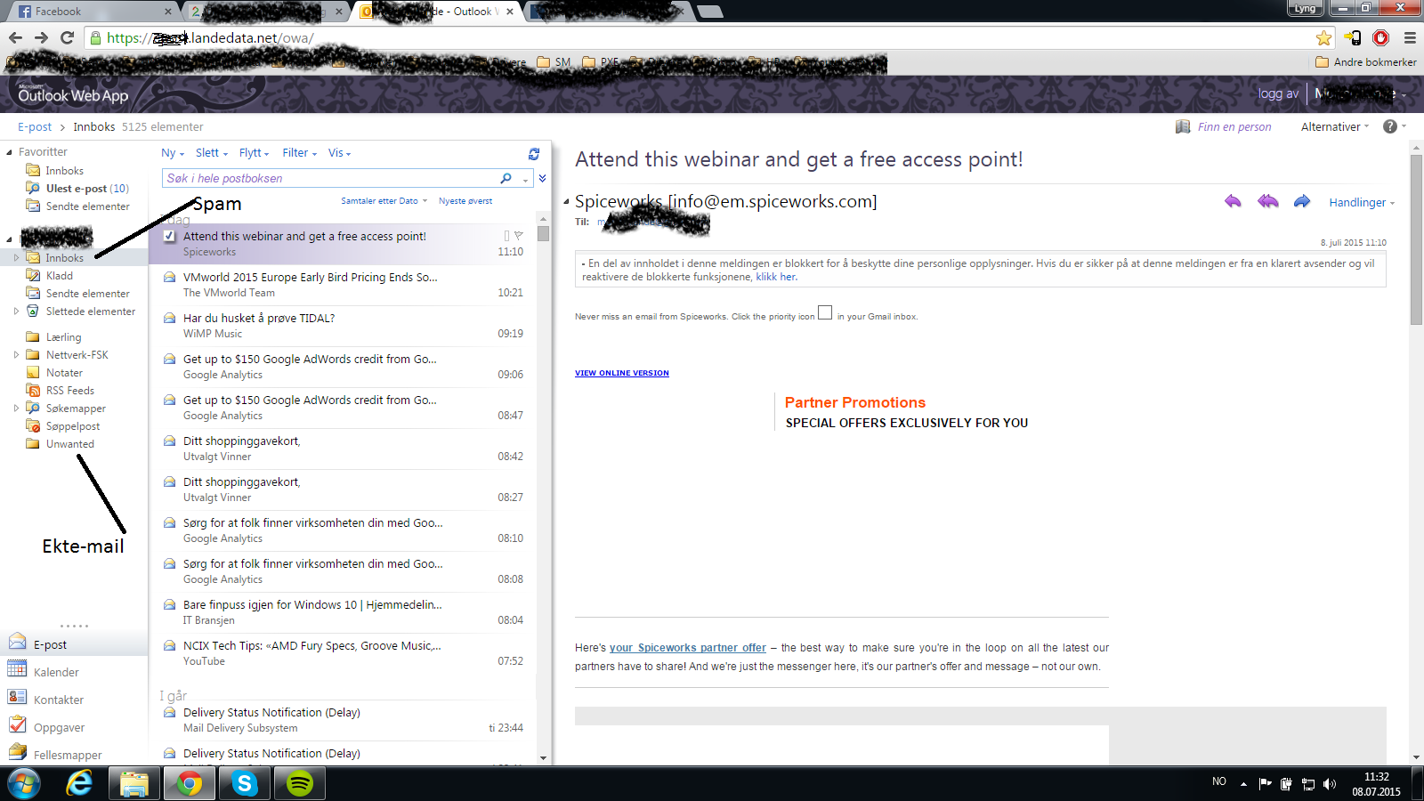The image size is (1424, 801).
Task: Click message list scroll down arrow
Action: click(543, 758)
